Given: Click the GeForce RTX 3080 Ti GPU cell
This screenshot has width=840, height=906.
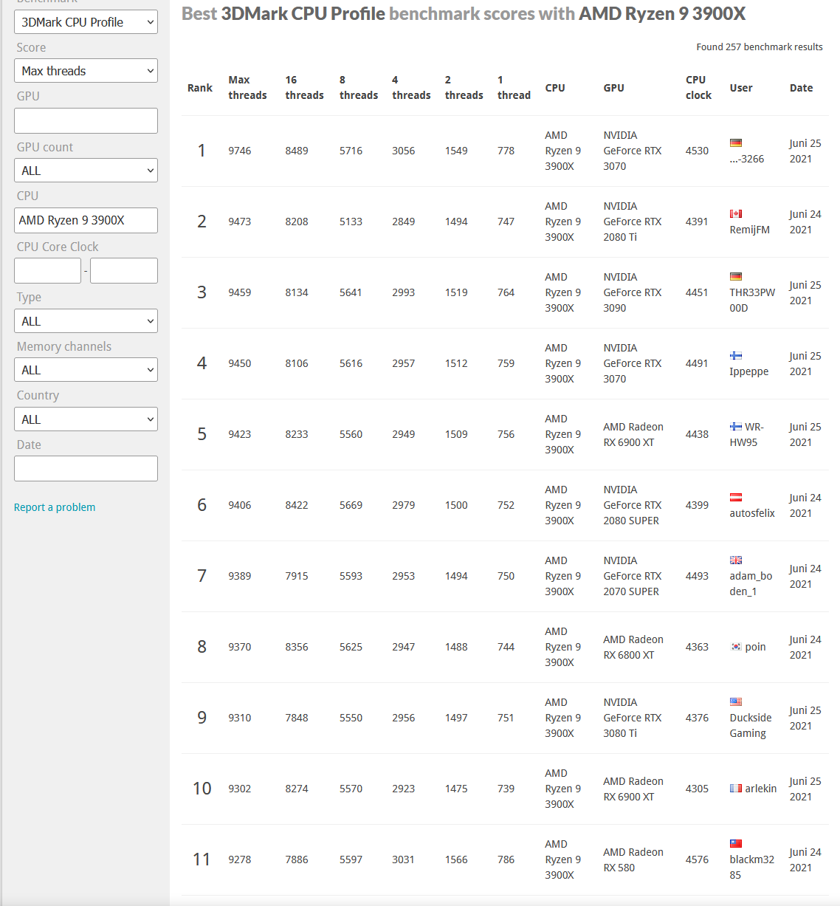Looking at the screenshot, I should point(632,718).
